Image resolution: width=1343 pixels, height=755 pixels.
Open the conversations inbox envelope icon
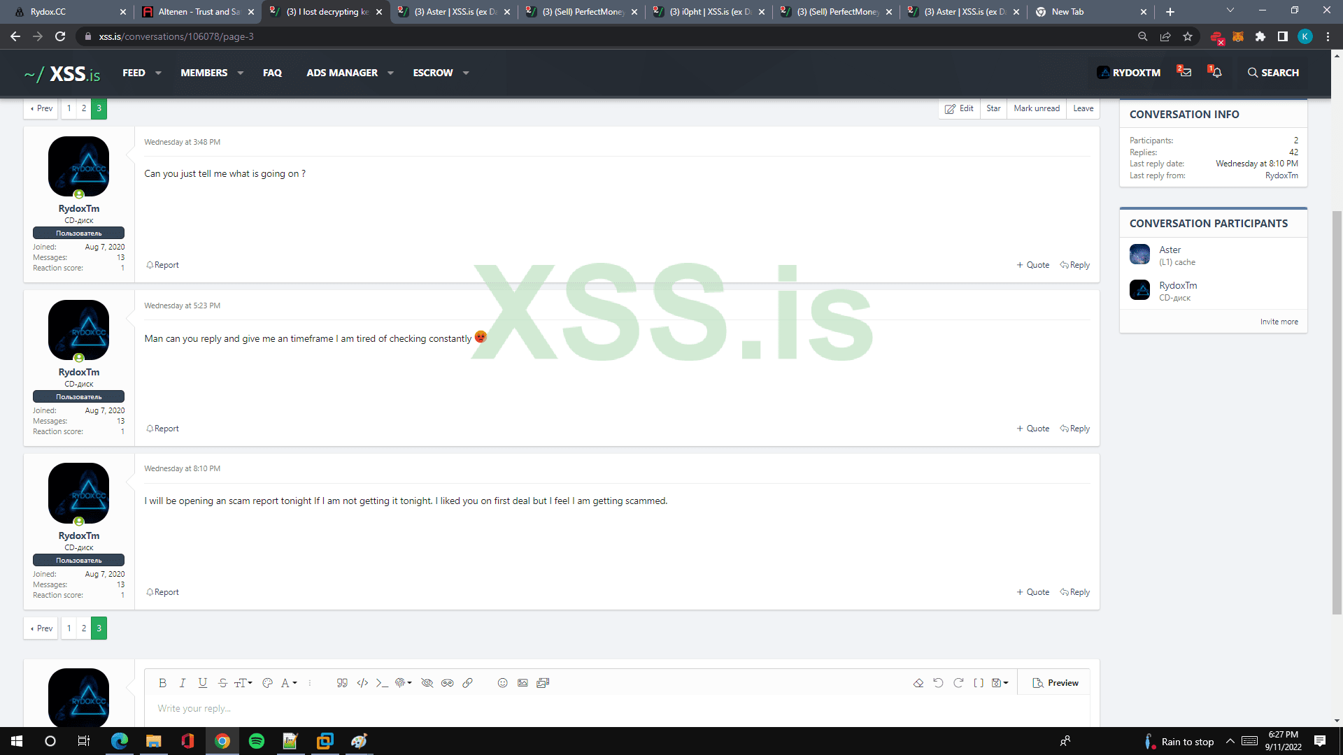click(x=1185, y=73)
